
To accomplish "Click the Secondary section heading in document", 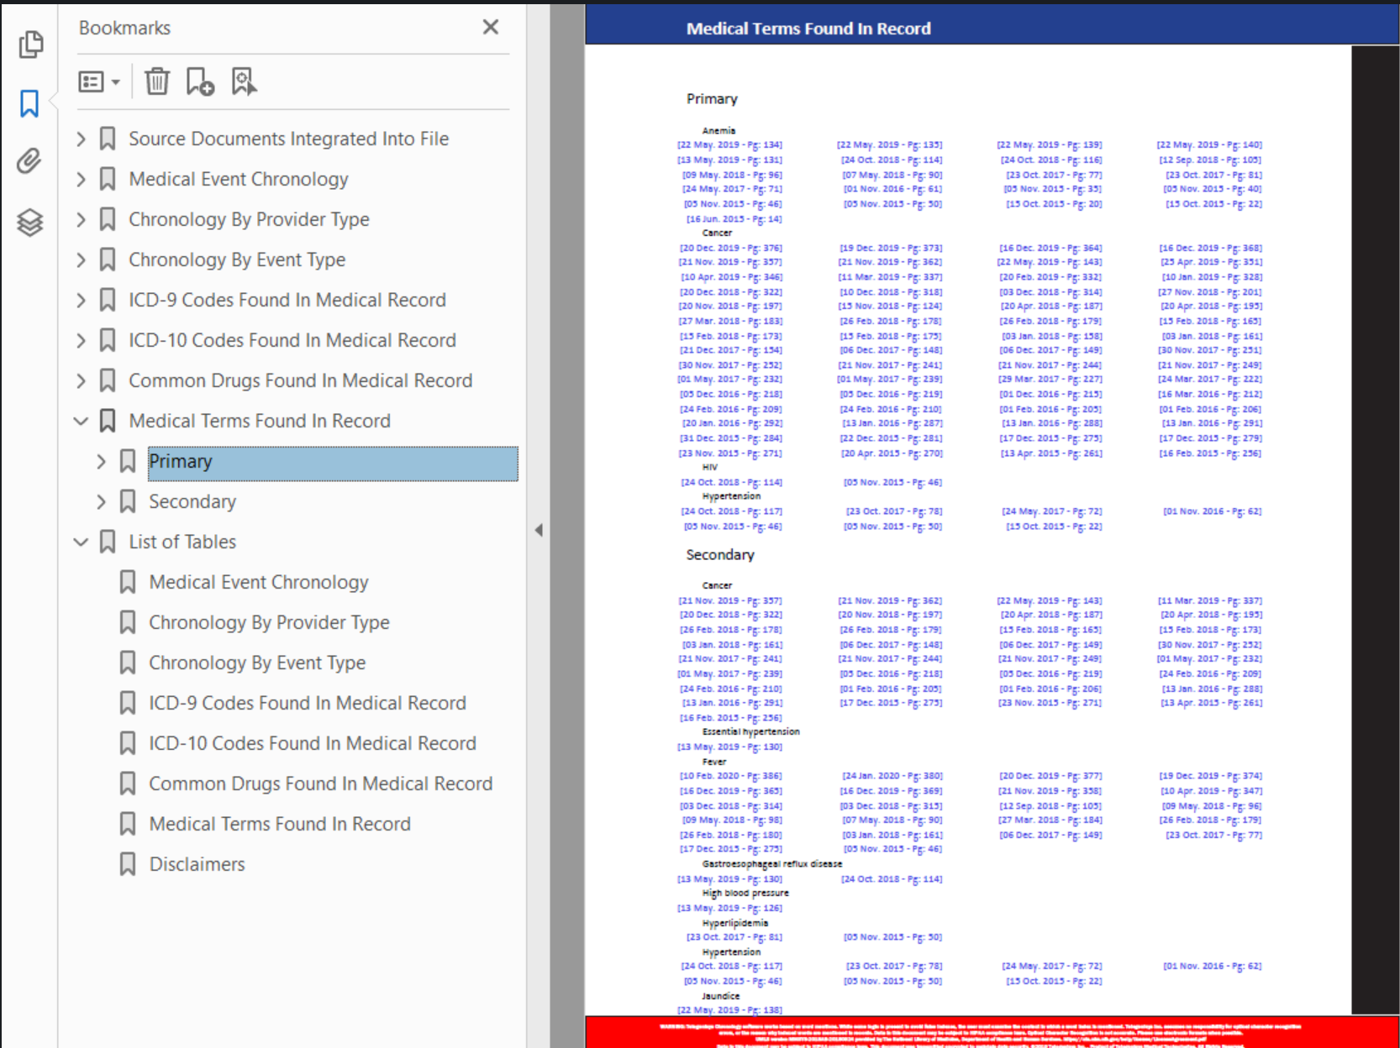I will tap(720, 555).
